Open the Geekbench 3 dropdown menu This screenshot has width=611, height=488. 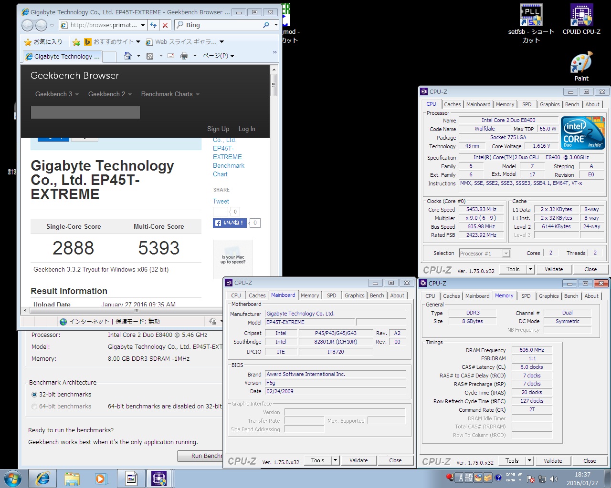[x=57, y=94]
